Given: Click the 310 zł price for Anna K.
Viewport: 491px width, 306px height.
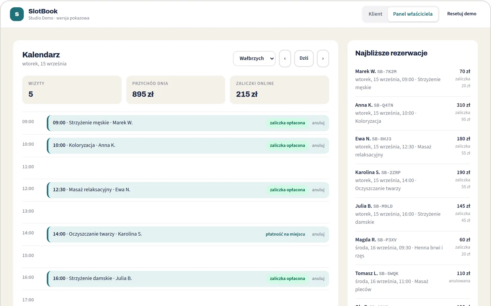Looking at the screenshot, I should coord(463,105).
